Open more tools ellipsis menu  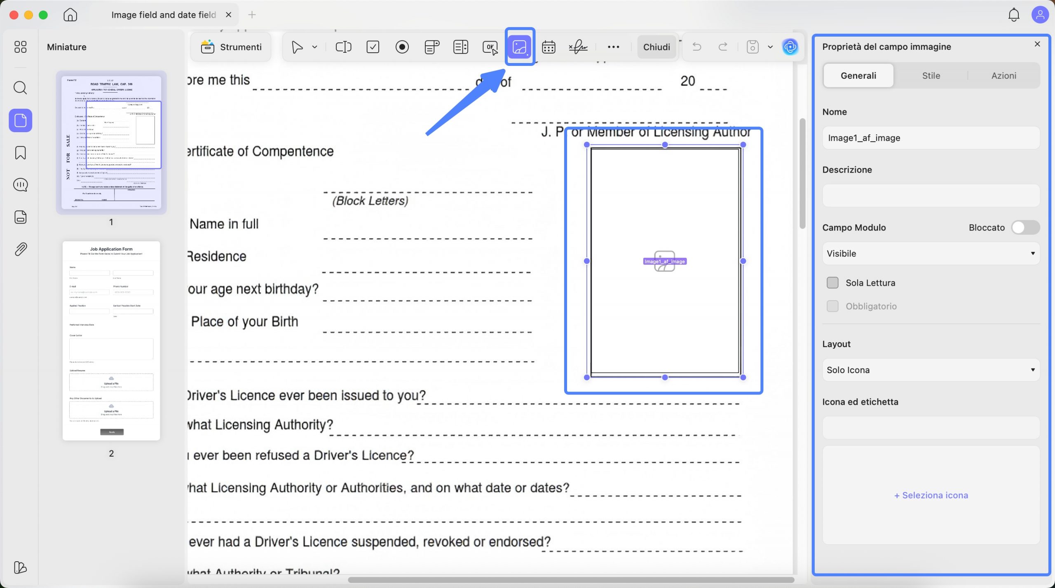[613, 47]
